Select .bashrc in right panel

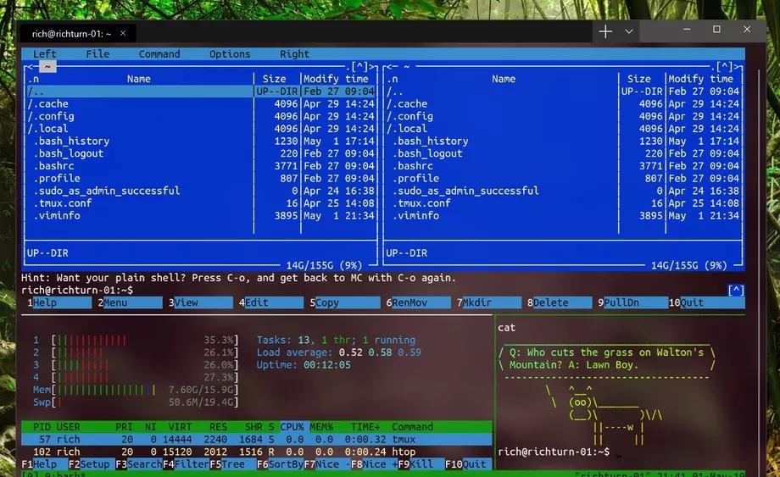(x=563, y=166)
